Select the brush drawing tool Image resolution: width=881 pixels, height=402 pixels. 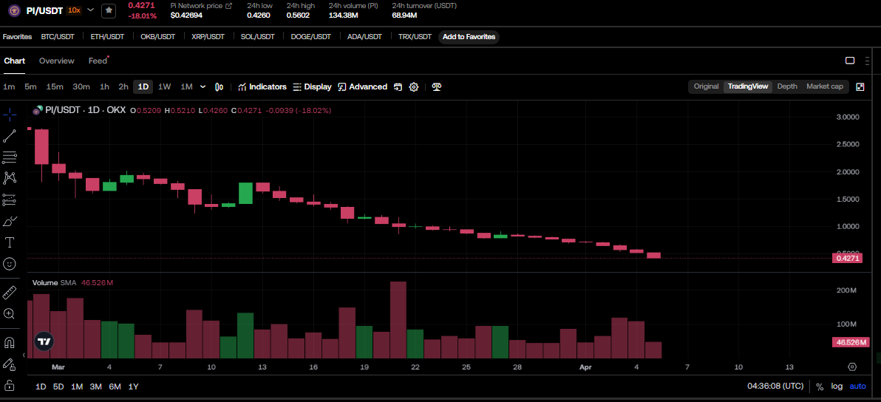click(10, 221)
